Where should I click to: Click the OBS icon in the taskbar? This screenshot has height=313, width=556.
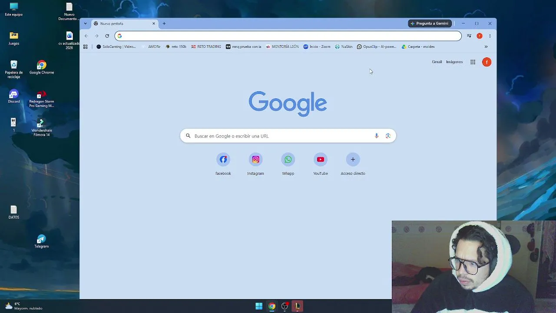click(x=285, y=306)
